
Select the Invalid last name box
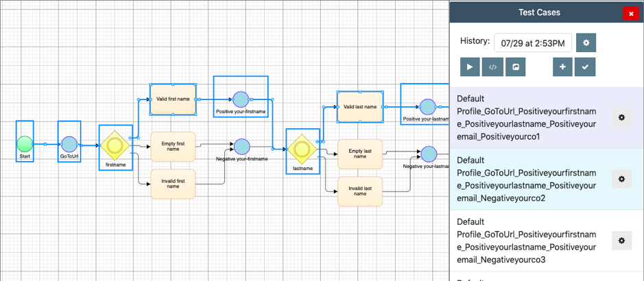[360, 191]
